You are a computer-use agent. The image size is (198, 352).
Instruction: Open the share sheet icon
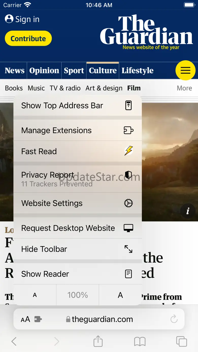(98, 341)
